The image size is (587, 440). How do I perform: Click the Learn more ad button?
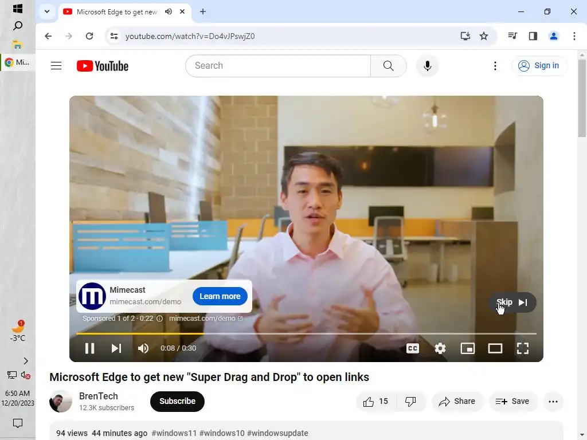[220, 296]
